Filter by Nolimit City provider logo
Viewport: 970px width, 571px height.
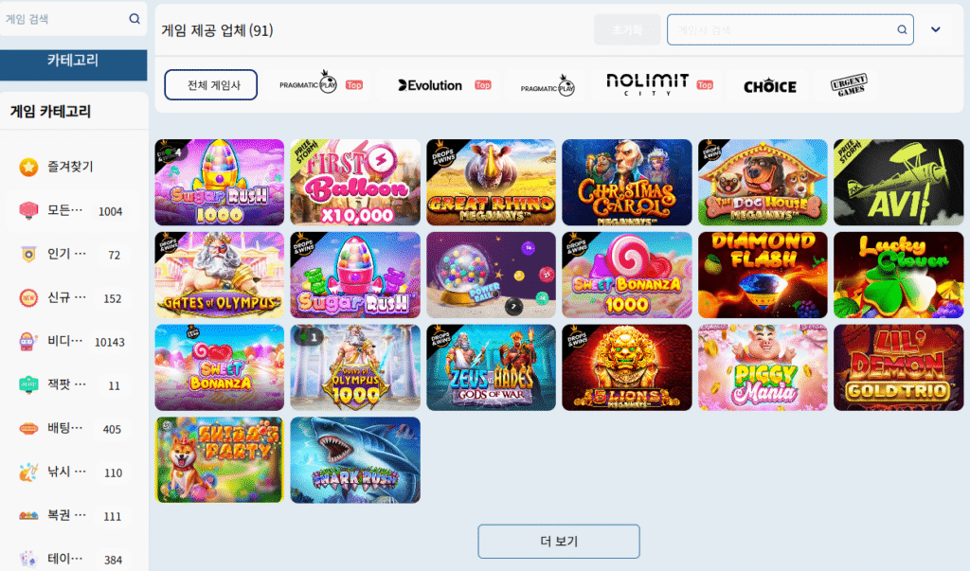pyautogui.click(x=647, y=84)
